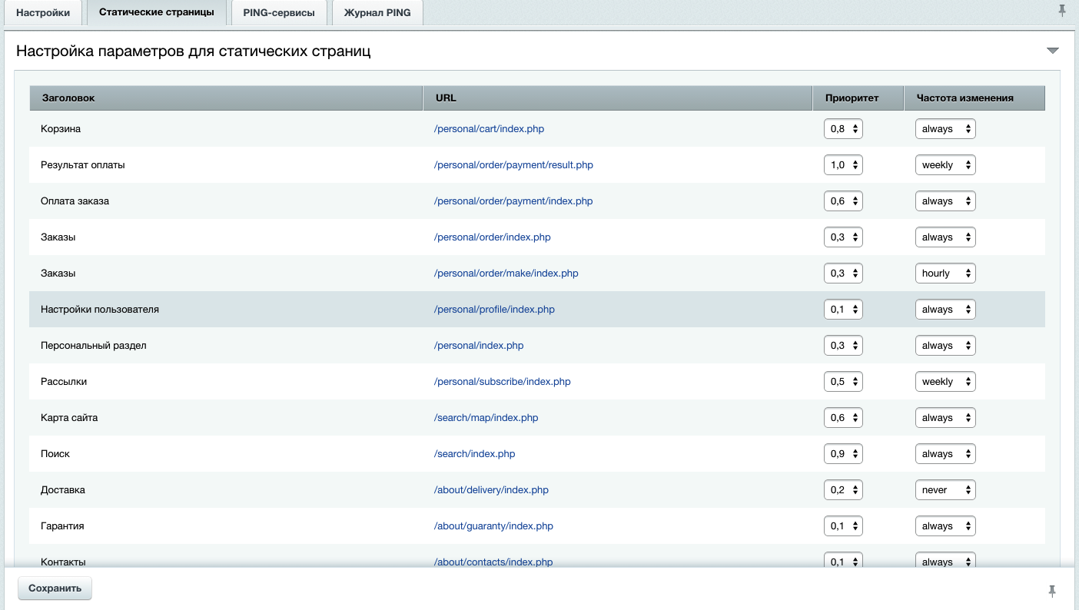
Task: Follow the /search/map/index.php link
Action: coord(486,418)
